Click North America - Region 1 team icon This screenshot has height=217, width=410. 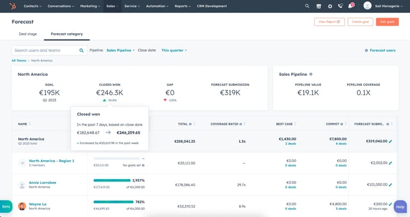22,163
